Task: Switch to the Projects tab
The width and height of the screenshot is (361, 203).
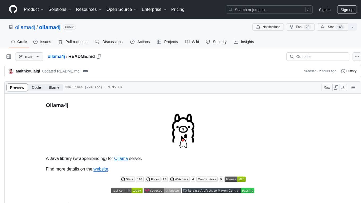Action: pyautogui.click(x=167, y=42)
